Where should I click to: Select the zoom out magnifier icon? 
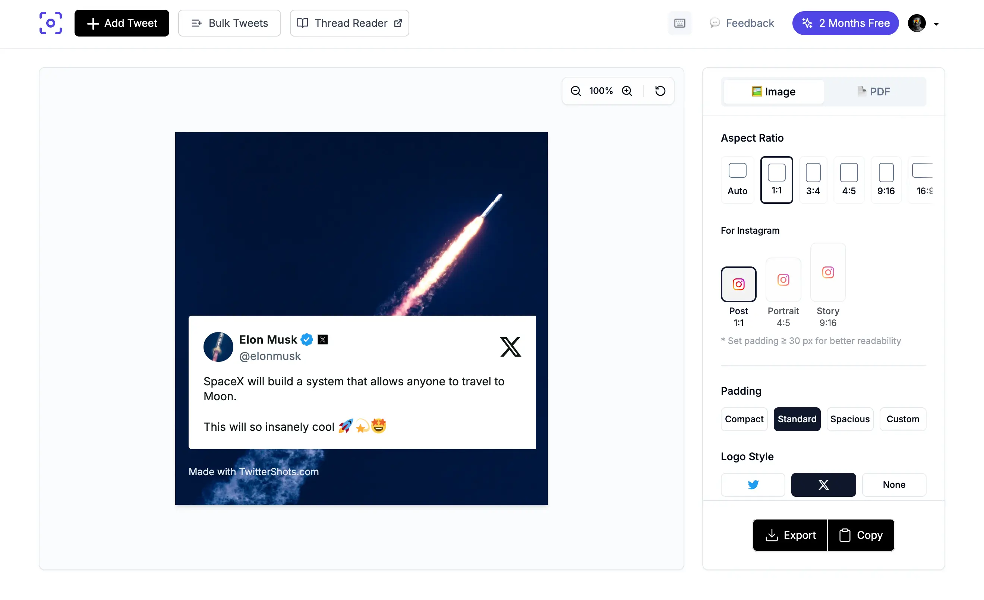576,91
